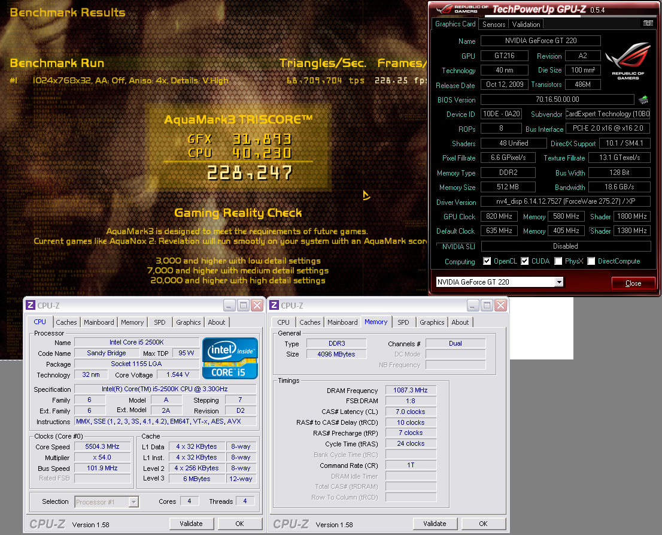Open Mainboard tab in left CPU-Z window
Image resolution: width=662 pixels, height=535 pixels.
(99, 322)
